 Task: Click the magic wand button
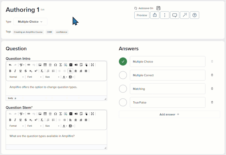pos(185,15)
